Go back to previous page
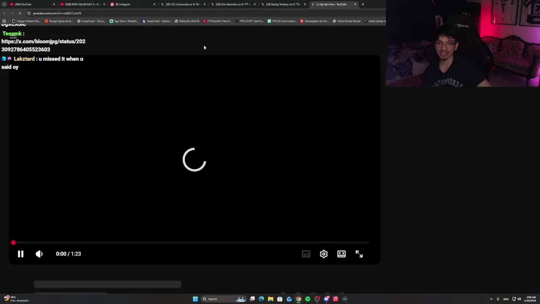The height and width of the screenshot is (304, 540). coord(4,13)
